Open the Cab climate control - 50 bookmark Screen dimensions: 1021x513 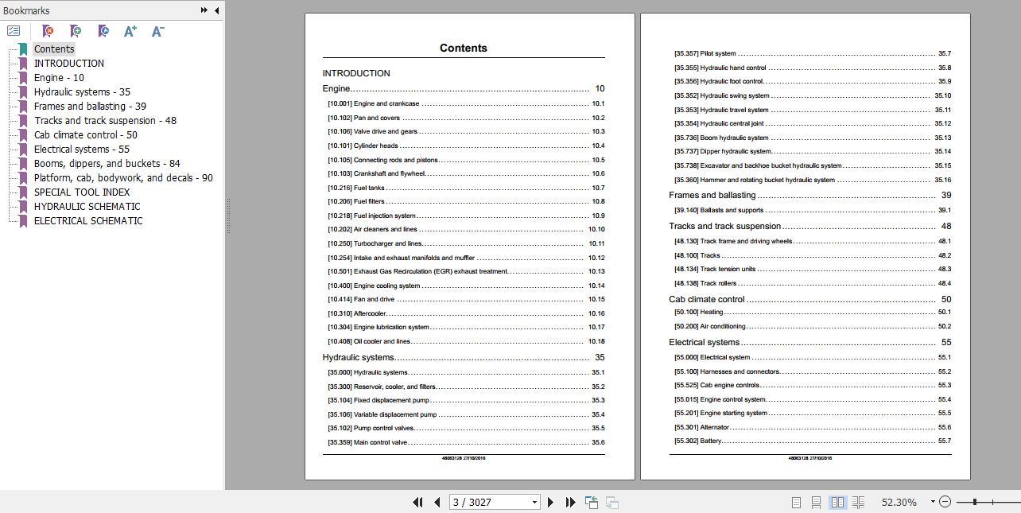85,135
